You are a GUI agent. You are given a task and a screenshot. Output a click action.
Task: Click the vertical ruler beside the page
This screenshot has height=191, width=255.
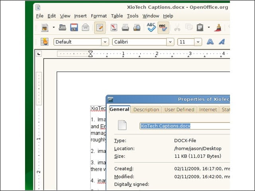pyautogui.click(x=39, y=130)
